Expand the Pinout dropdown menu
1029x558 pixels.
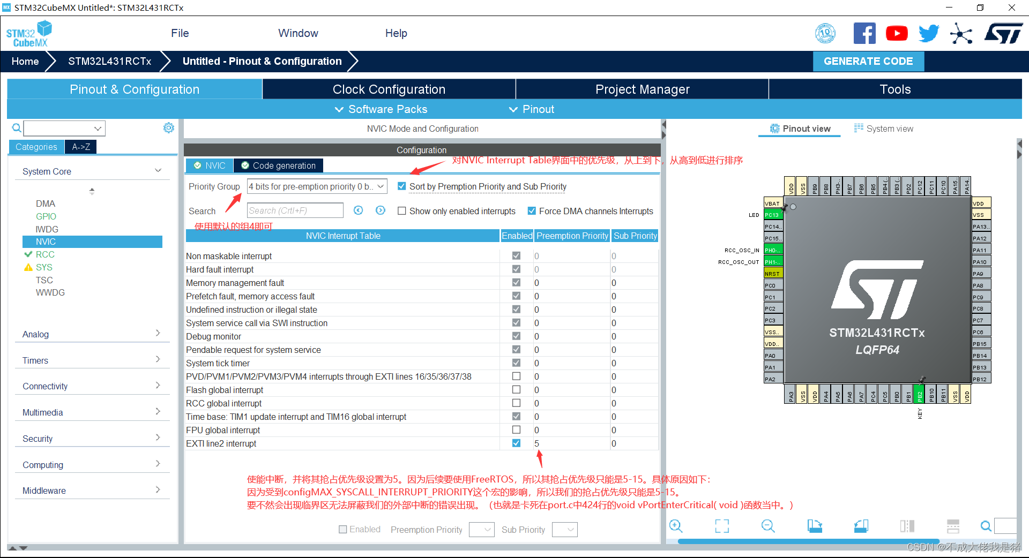pos(531,109)
